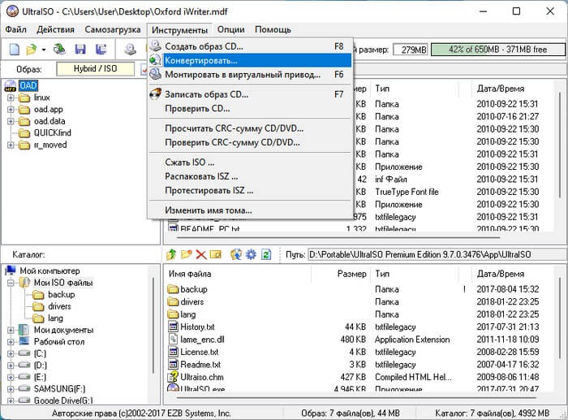568x420 pixels.
Task: Select License.txt in the catalog file list
Action: (x=200, y=352)
